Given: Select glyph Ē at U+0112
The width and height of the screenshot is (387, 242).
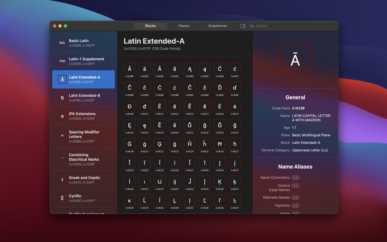Looking at the screenshot, I should coord(160,106).
